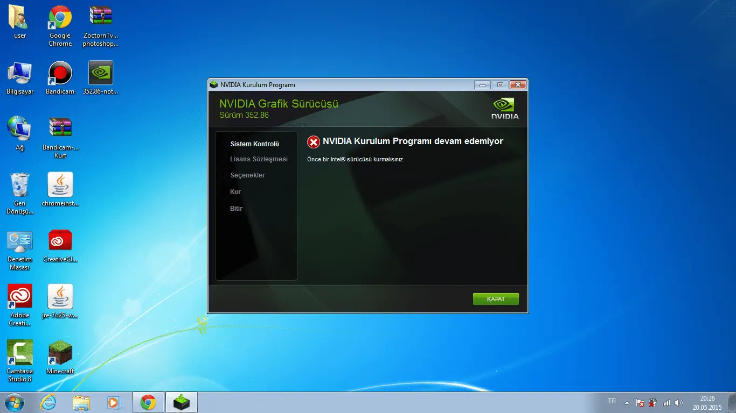This screenshot has width=736, height=413.
Task: Select the Bandicam-Kurt archive icon
Action: 60,138
